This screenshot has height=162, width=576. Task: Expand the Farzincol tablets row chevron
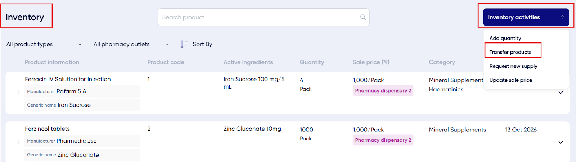click(561, 143)
